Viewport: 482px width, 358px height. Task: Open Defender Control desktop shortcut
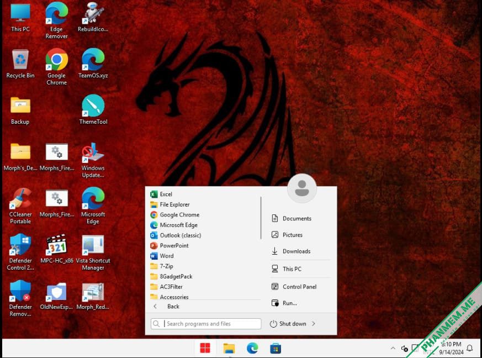pos(20,252)
